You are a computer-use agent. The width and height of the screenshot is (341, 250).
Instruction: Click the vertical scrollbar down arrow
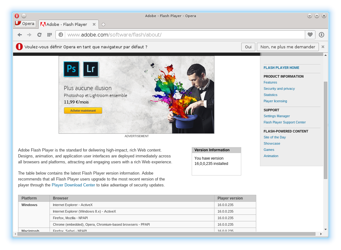point(325,229)
